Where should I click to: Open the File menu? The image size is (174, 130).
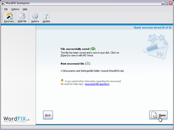(6, 9)
